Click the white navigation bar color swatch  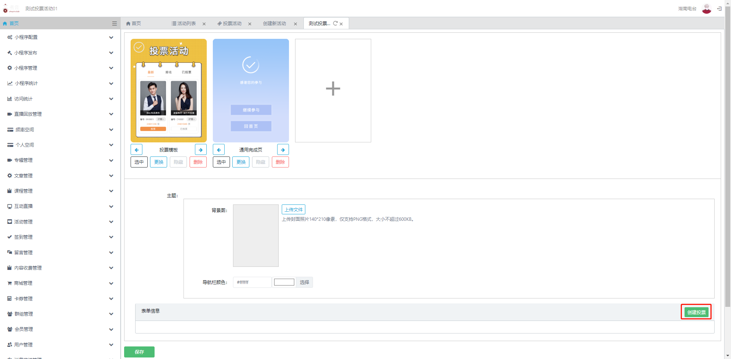click(x=284, y=282)
